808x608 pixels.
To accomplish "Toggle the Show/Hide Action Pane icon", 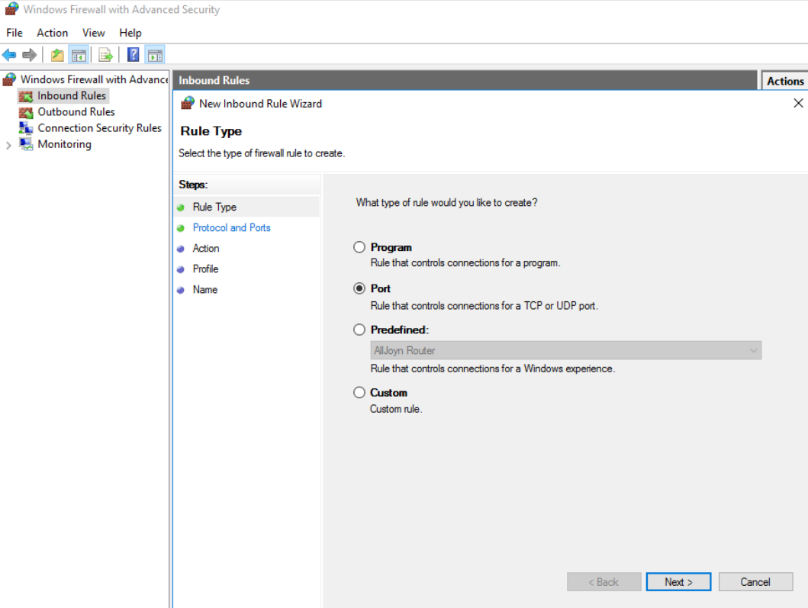I will pyautogui.click(x=155, y=55).
